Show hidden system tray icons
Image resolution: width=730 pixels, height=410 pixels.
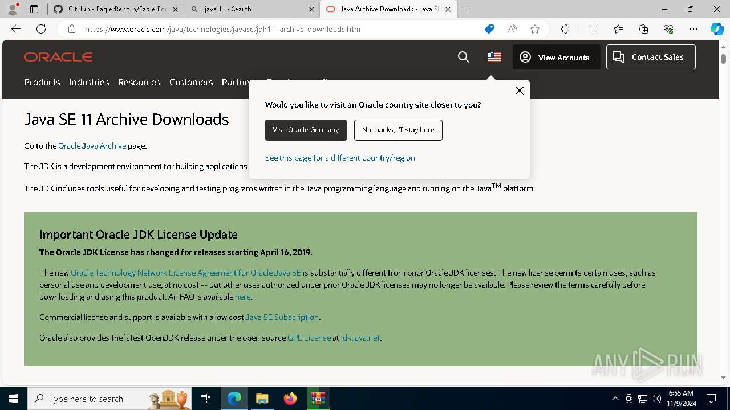[x=615, y=399]
